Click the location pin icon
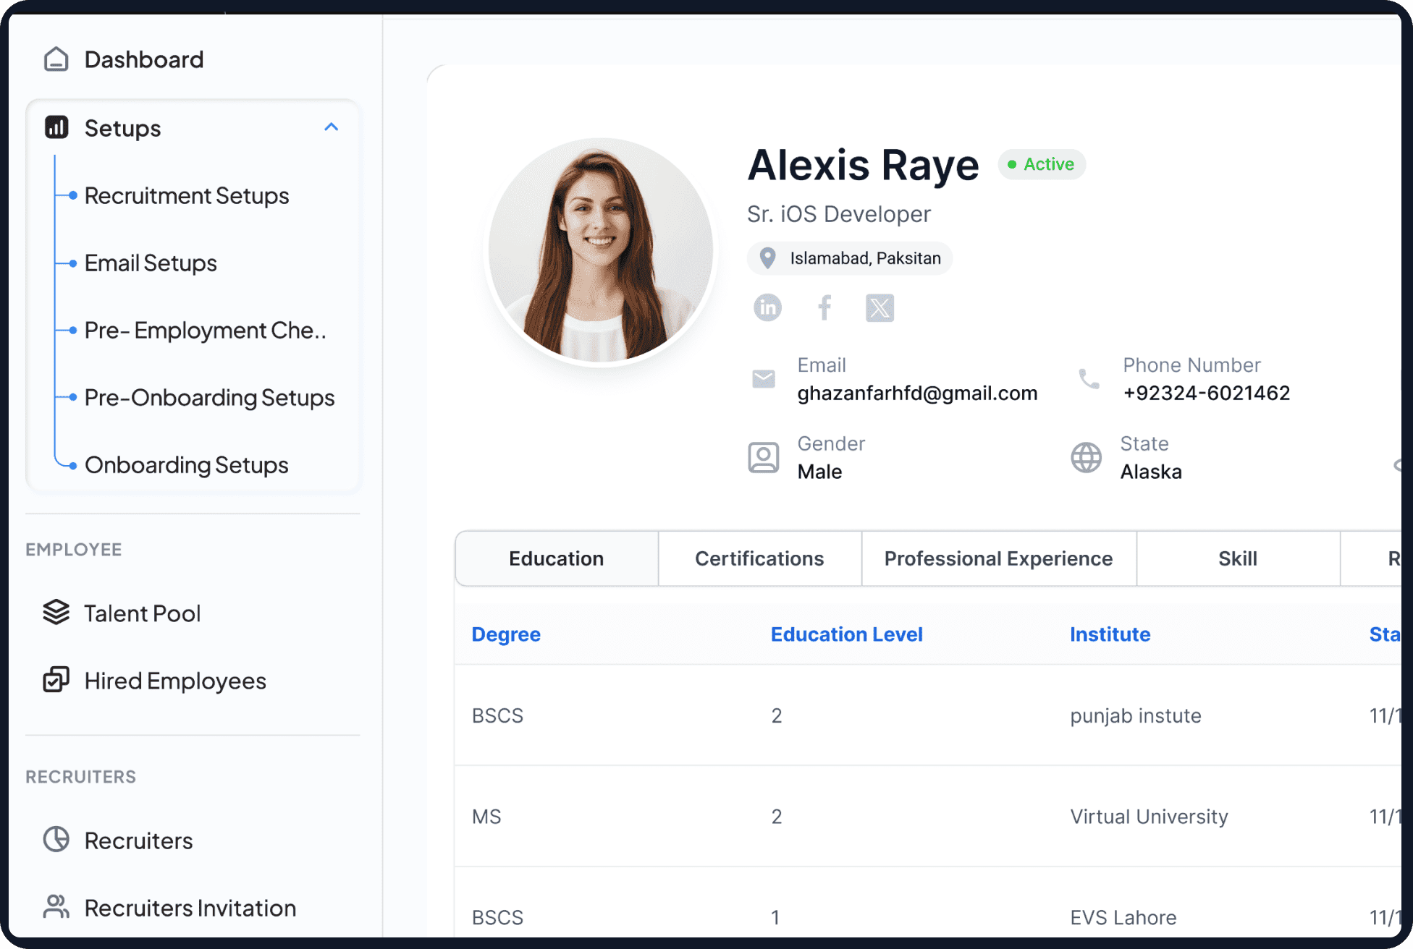The height and width of the screenshot is (949, 1413). [x=767, y=258]
